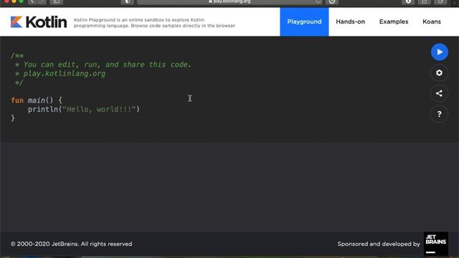
Task: Click the 'fun main() {' code line
Action: pos(37,100)
